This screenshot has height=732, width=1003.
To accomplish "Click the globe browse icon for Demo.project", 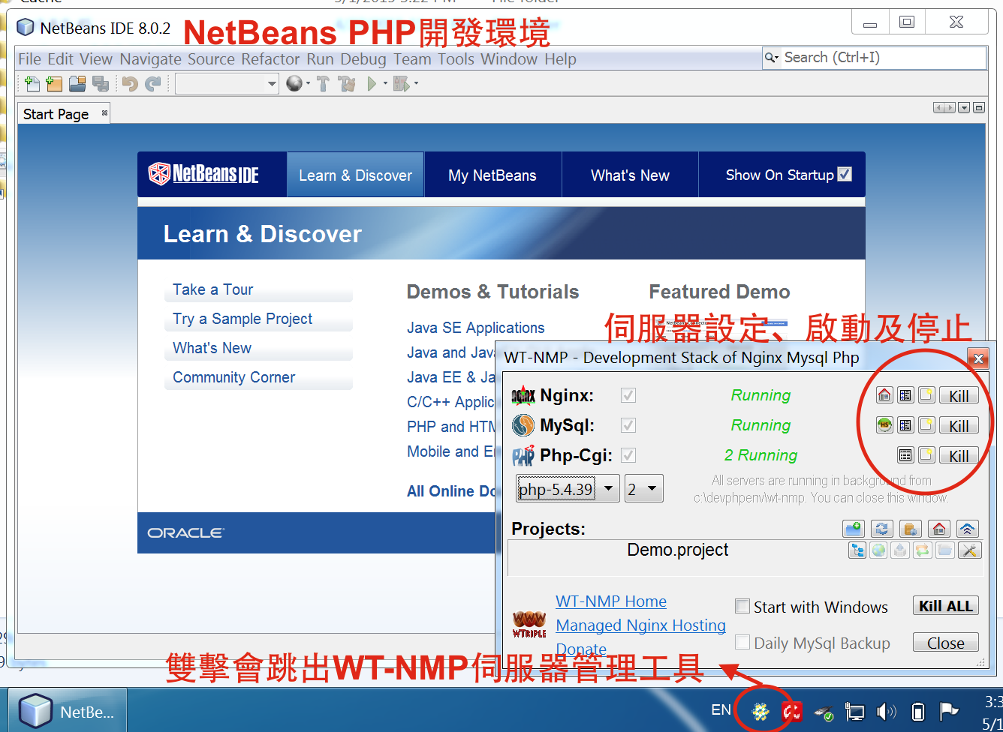I will [878, 550].
